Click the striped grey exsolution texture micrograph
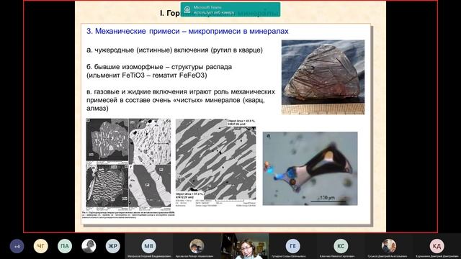Viewport: 461px width, 259px height. pos(216,163)
